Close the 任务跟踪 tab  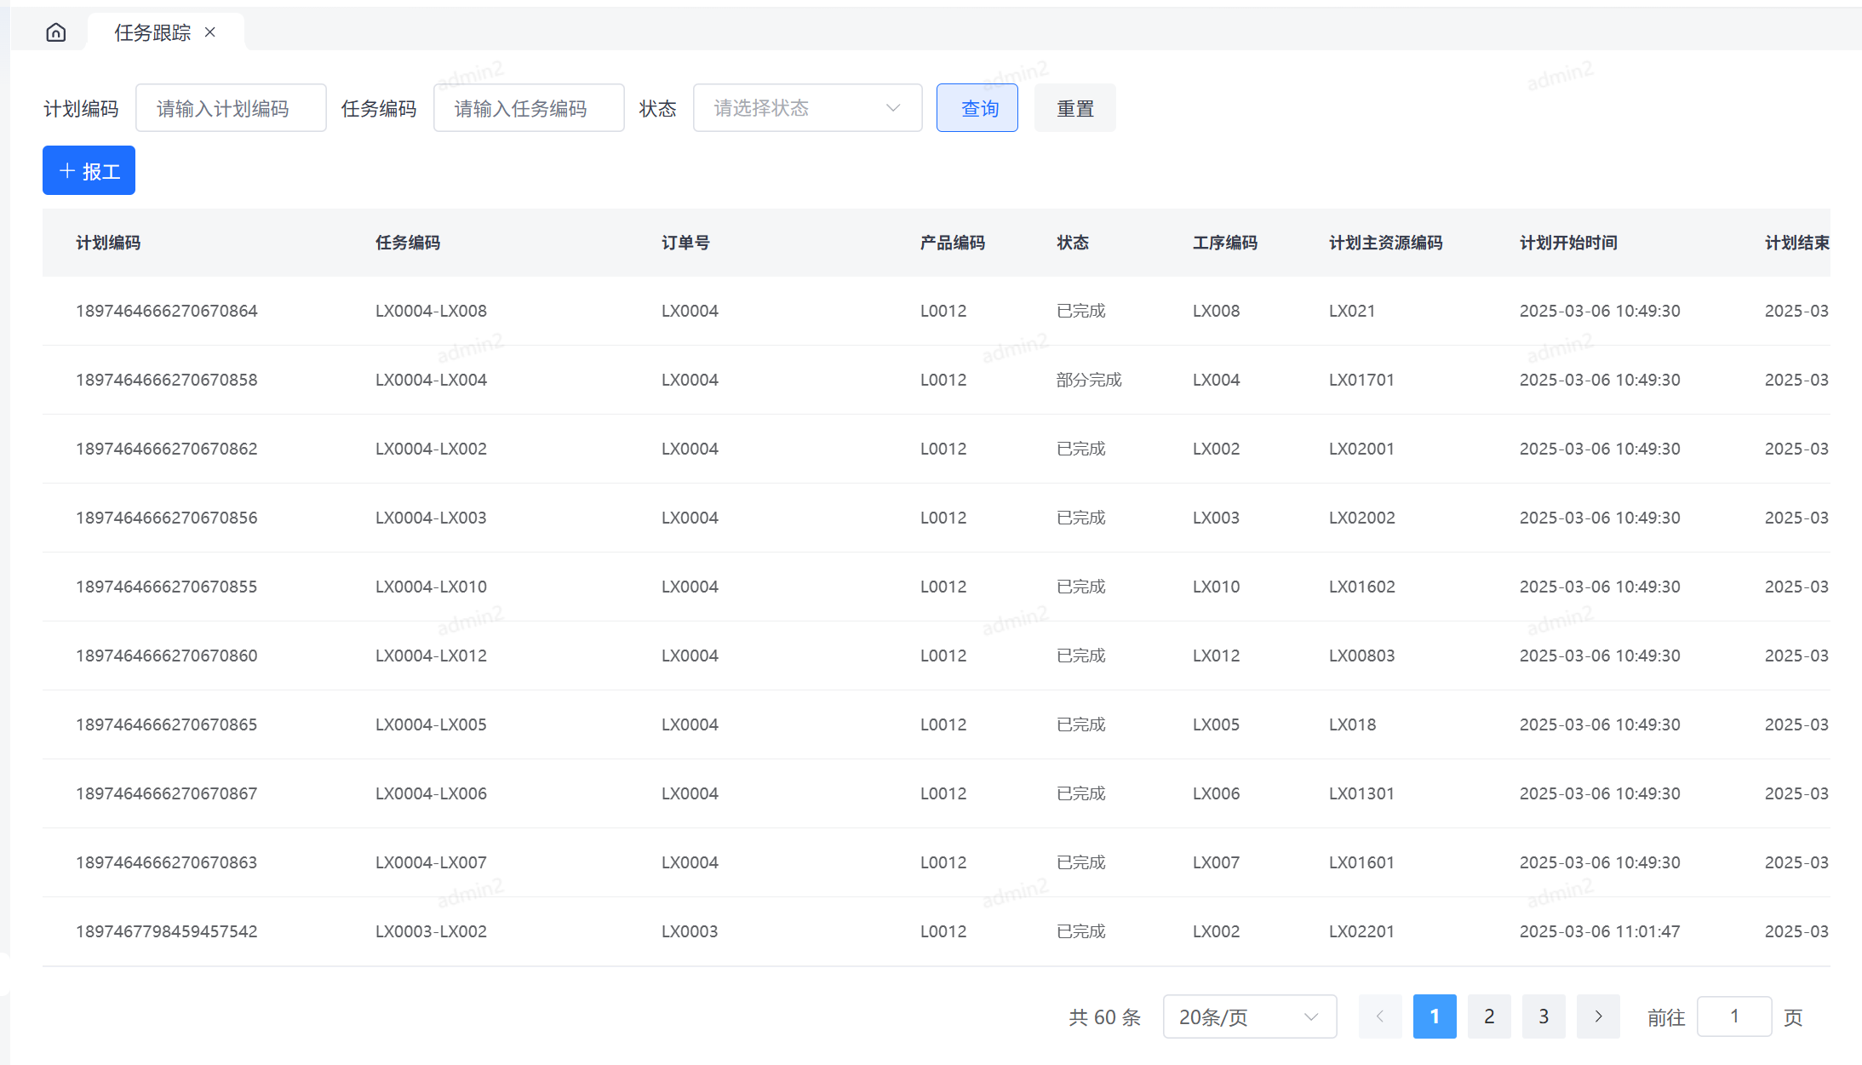pyautogui.click(x=210, y=32)
